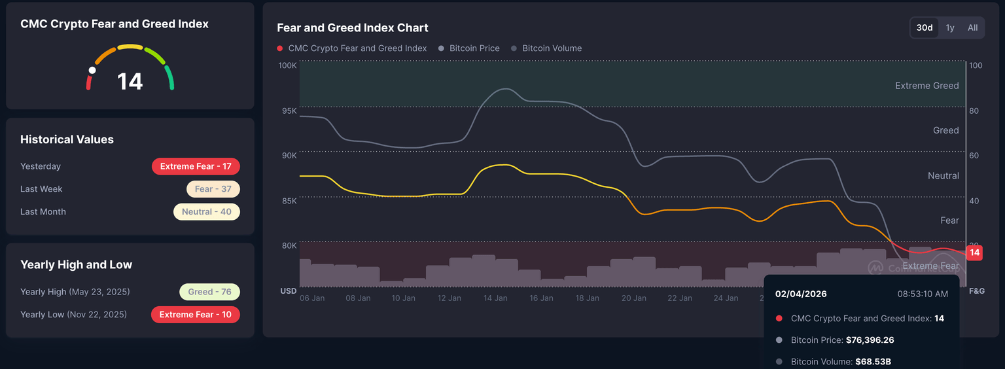Select the Extreme Fear - 17 yesterday badge
This screenshot has width=1005, height=369.
tap(196, 166)
